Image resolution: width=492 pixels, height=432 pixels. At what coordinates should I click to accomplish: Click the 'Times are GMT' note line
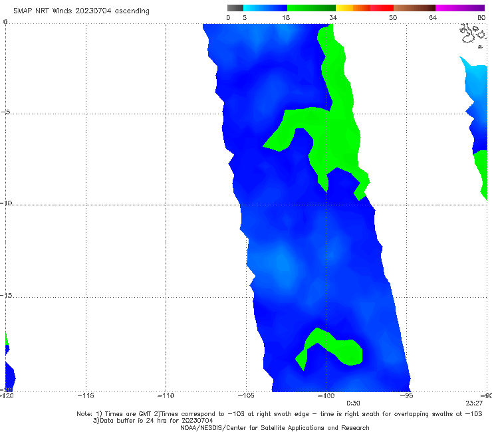tap(279, 414)
